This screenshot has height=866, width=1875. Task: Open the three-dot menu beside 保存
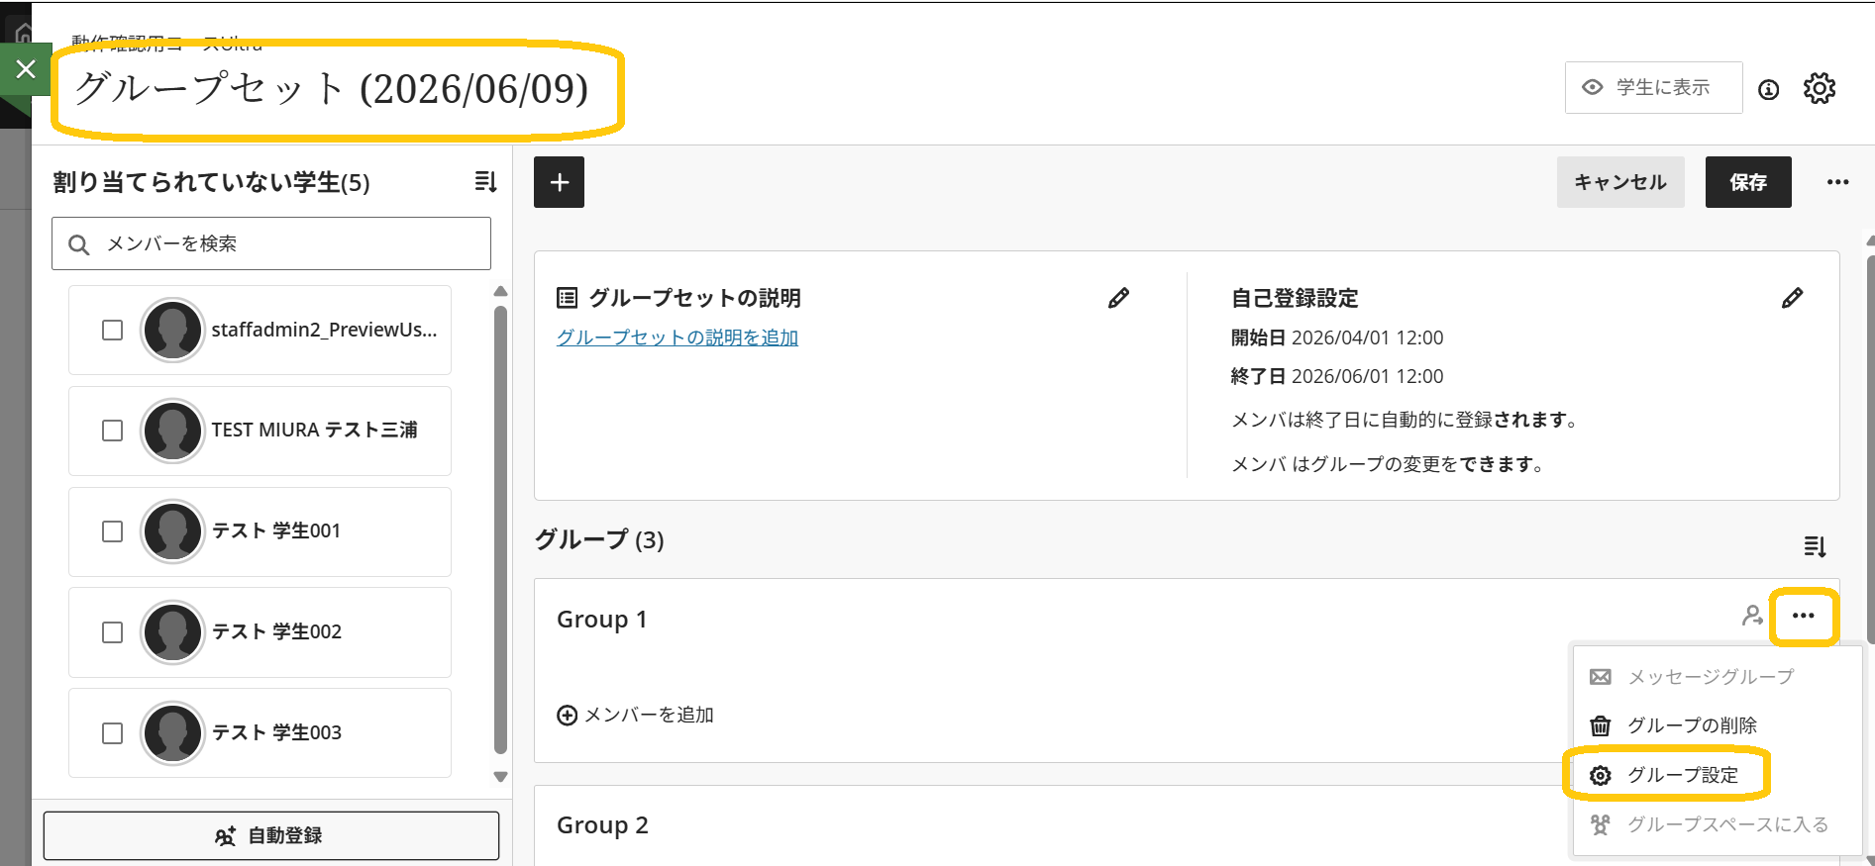pyautogui.click(x=1838, y=182)
